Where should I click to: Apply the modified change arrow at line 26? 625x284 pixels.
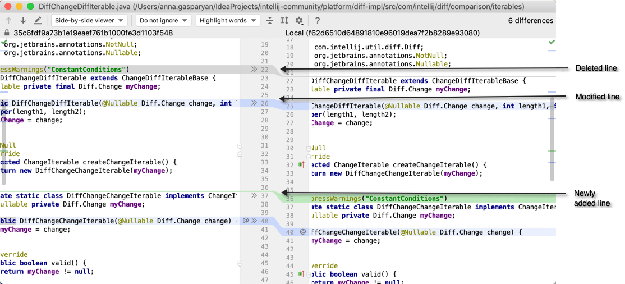point(254,103)
